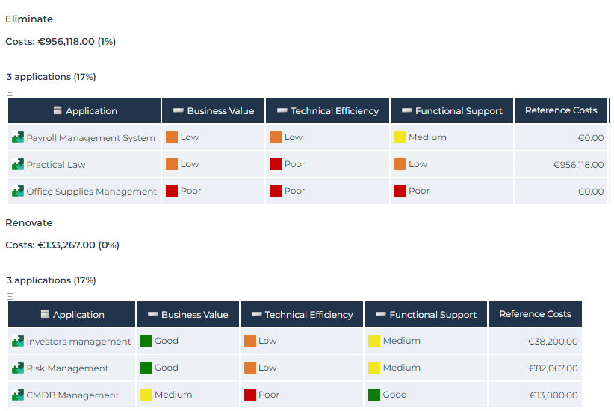Click the Payroll Management System application icon
Image resolution: width=614 pixels, height=411 pixels.
tap(18, 138)
